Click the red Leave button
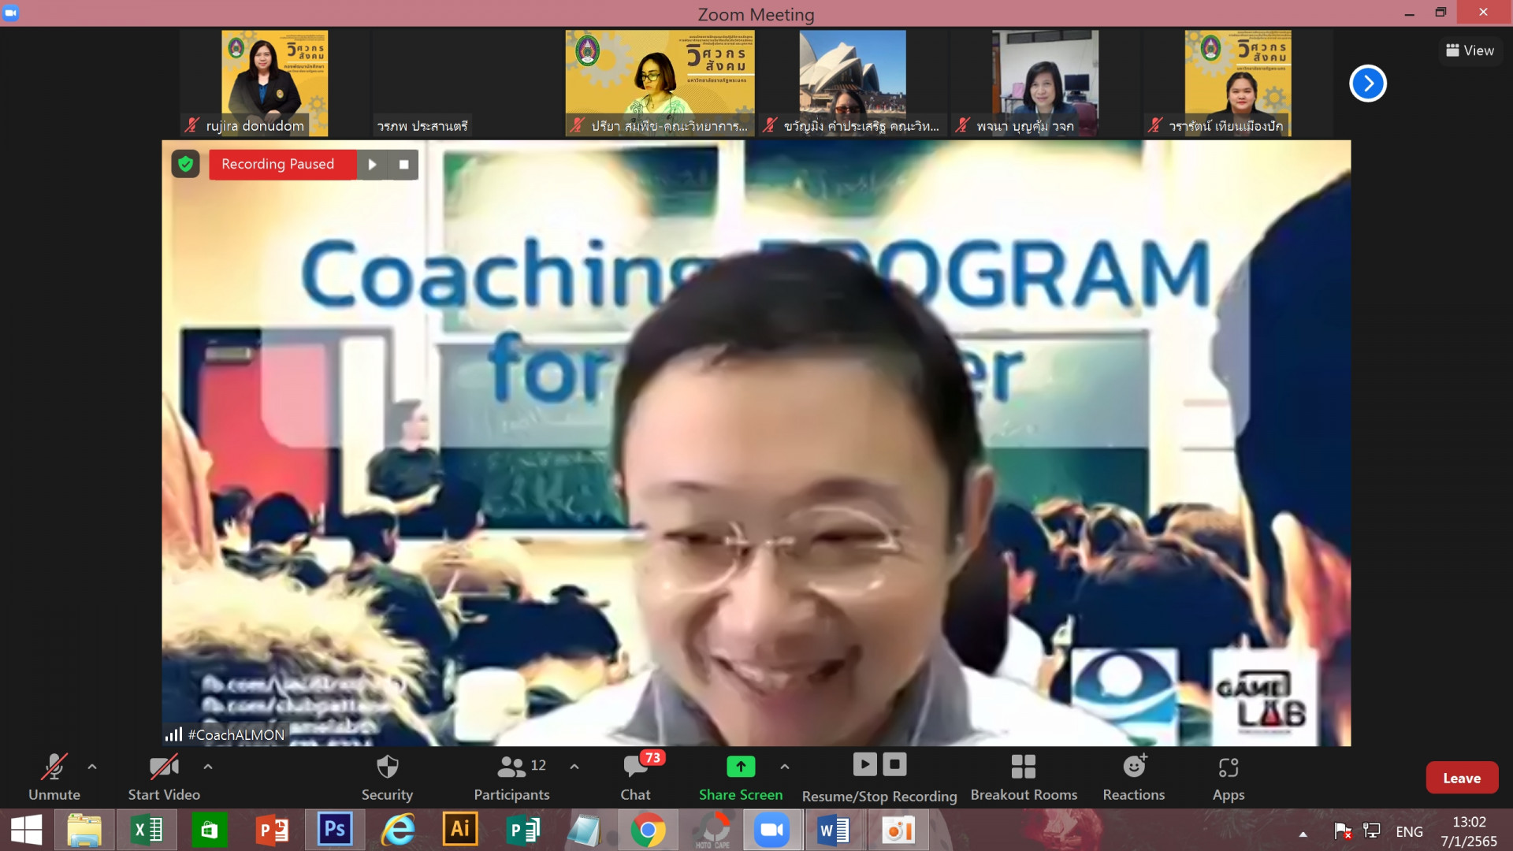 click(1461, 778)
